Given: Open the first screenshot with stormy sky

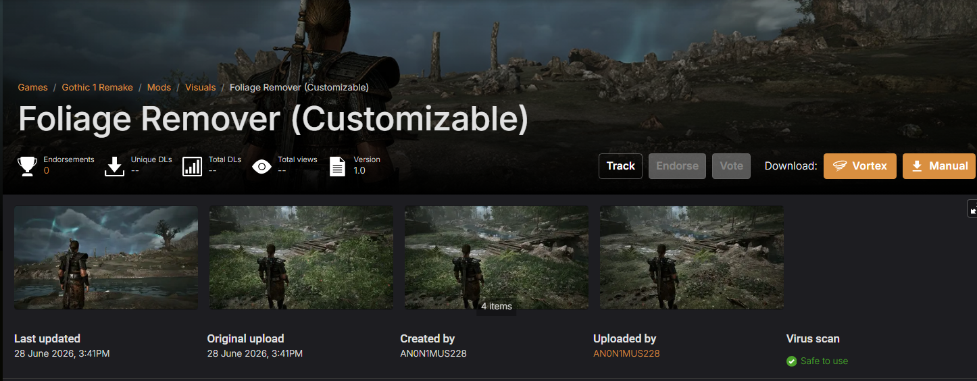Looking at the screenshot, I should (x=106, y=257).
